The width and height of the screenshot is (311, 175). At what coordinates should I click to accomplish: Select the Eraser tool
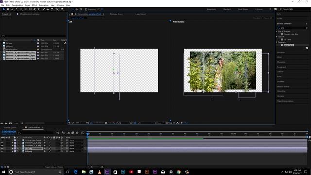52,9
